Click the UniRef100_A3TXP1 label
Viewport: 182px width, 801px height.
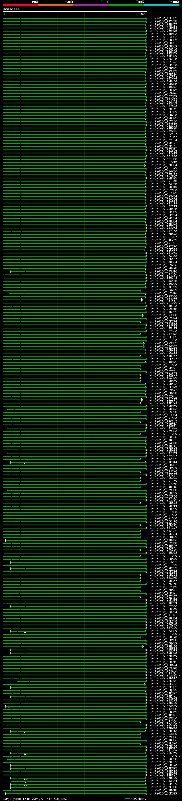point(163,750)
